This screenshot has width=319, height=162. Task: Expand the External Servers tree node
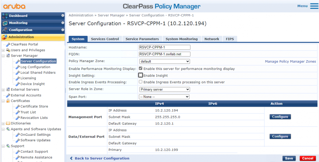[3, 90]
